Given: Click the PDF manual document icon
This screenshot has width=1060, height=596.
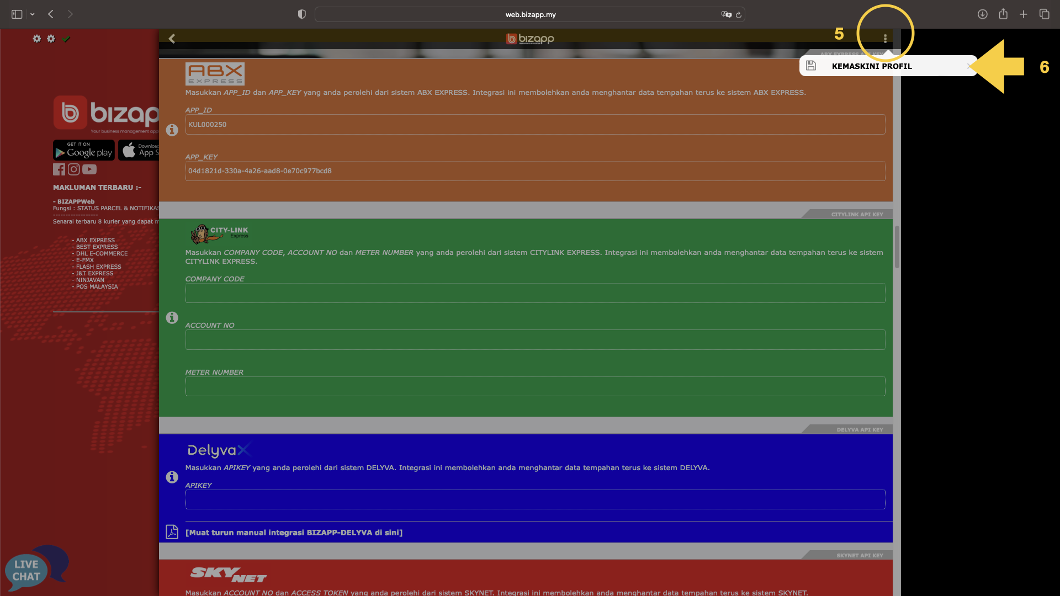Looking at the screenshot, I should click(x=172, y=532).
